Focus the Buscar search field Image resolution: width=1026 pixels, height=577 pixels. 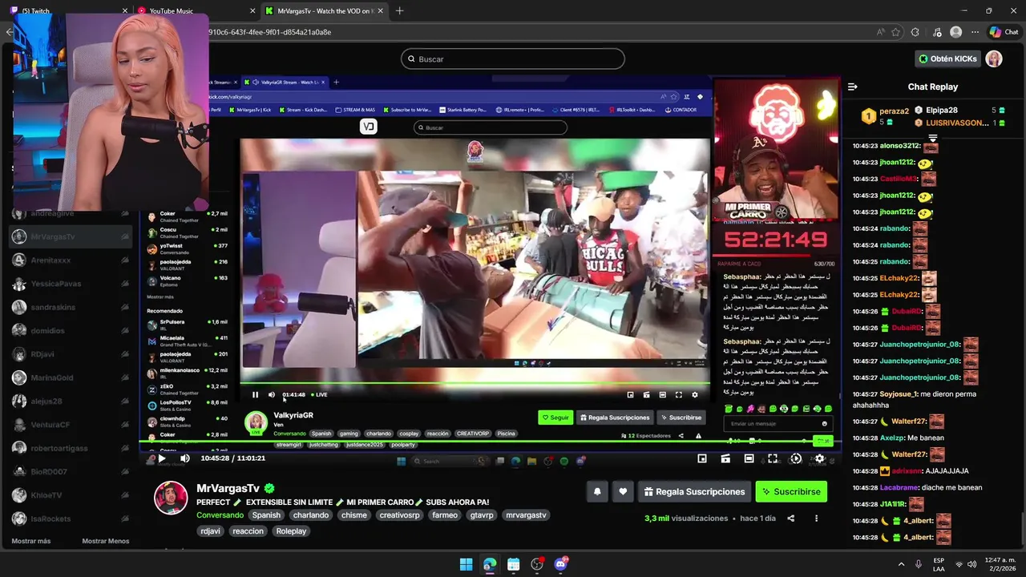click(x=513, y=59)
